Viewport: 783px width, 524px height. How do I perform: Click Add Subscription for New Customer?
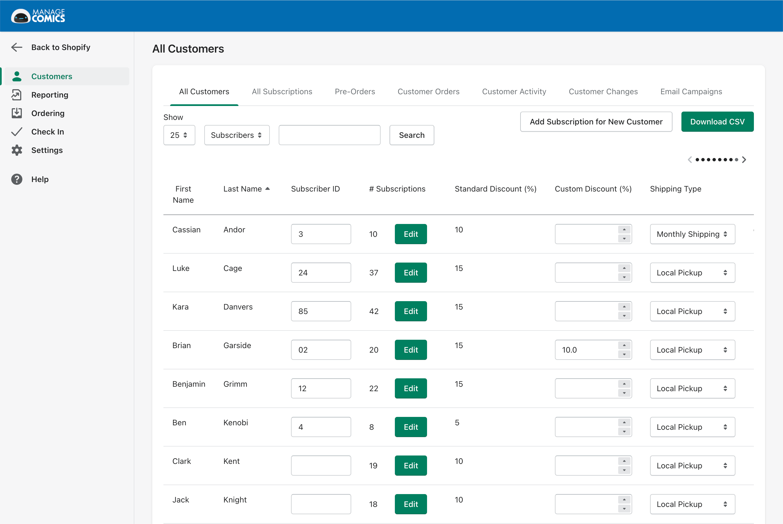596,122
